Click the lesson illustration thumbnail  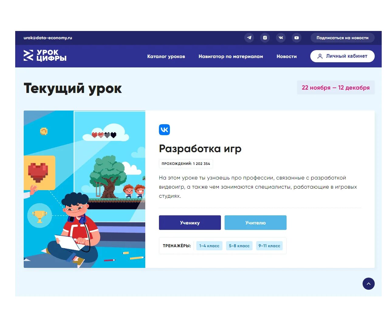click(x=84, y=189)
